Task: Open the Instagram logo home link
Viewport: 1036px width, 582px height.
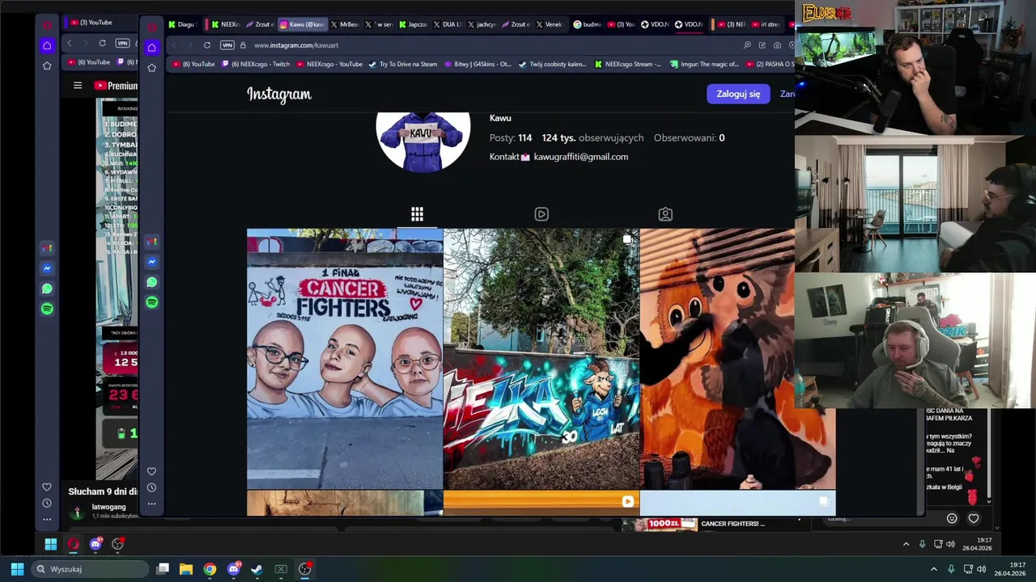Action: [279, 95]
